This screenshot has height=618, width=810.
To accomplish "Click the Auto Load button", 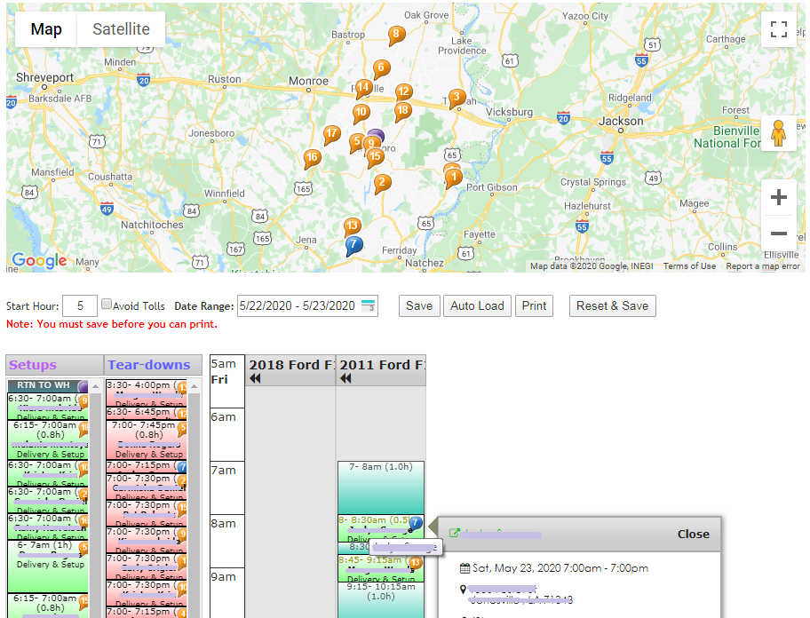I will [477, 306].
